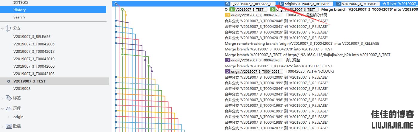Screen dimensions: 418x132
Task: Click the 分支 branch icon in sidebar
Action: point(9,29)
